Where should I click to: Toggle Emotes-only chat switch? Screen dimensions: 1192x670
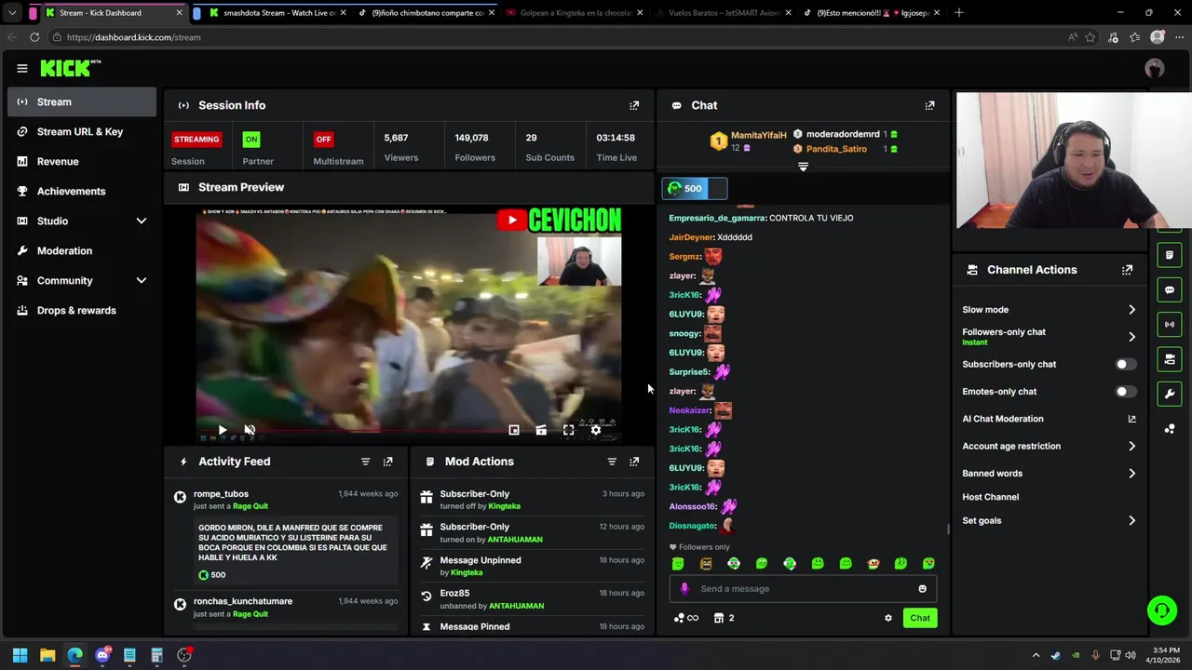coord(1126,392)
